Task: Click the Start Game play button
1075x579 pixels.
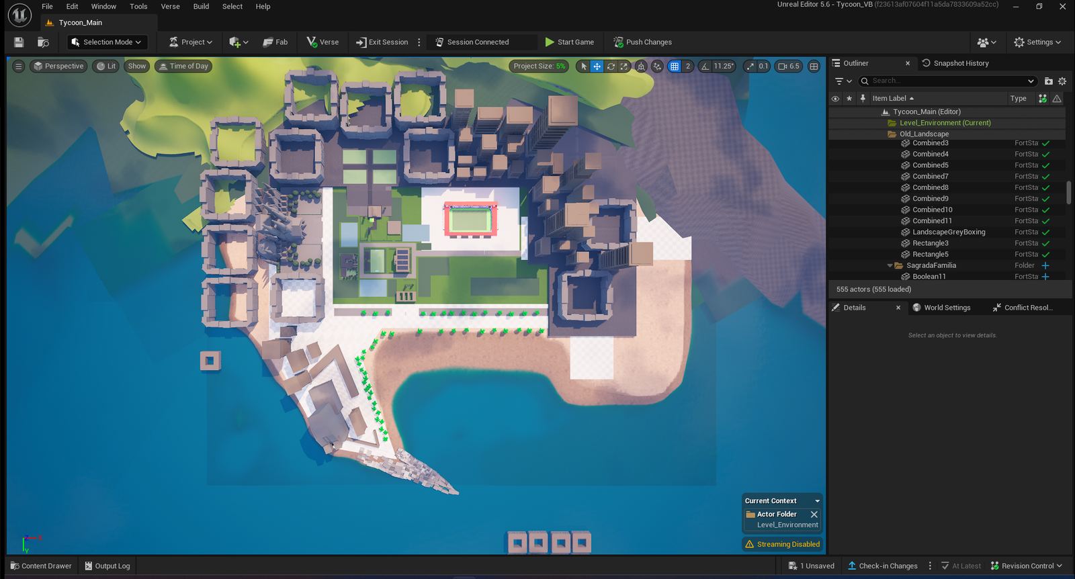Action: click(569, 42)
